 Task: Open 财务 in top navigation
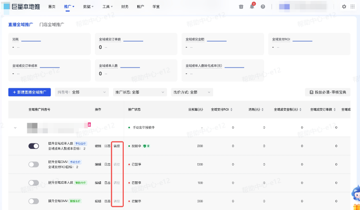pos(125,6)
